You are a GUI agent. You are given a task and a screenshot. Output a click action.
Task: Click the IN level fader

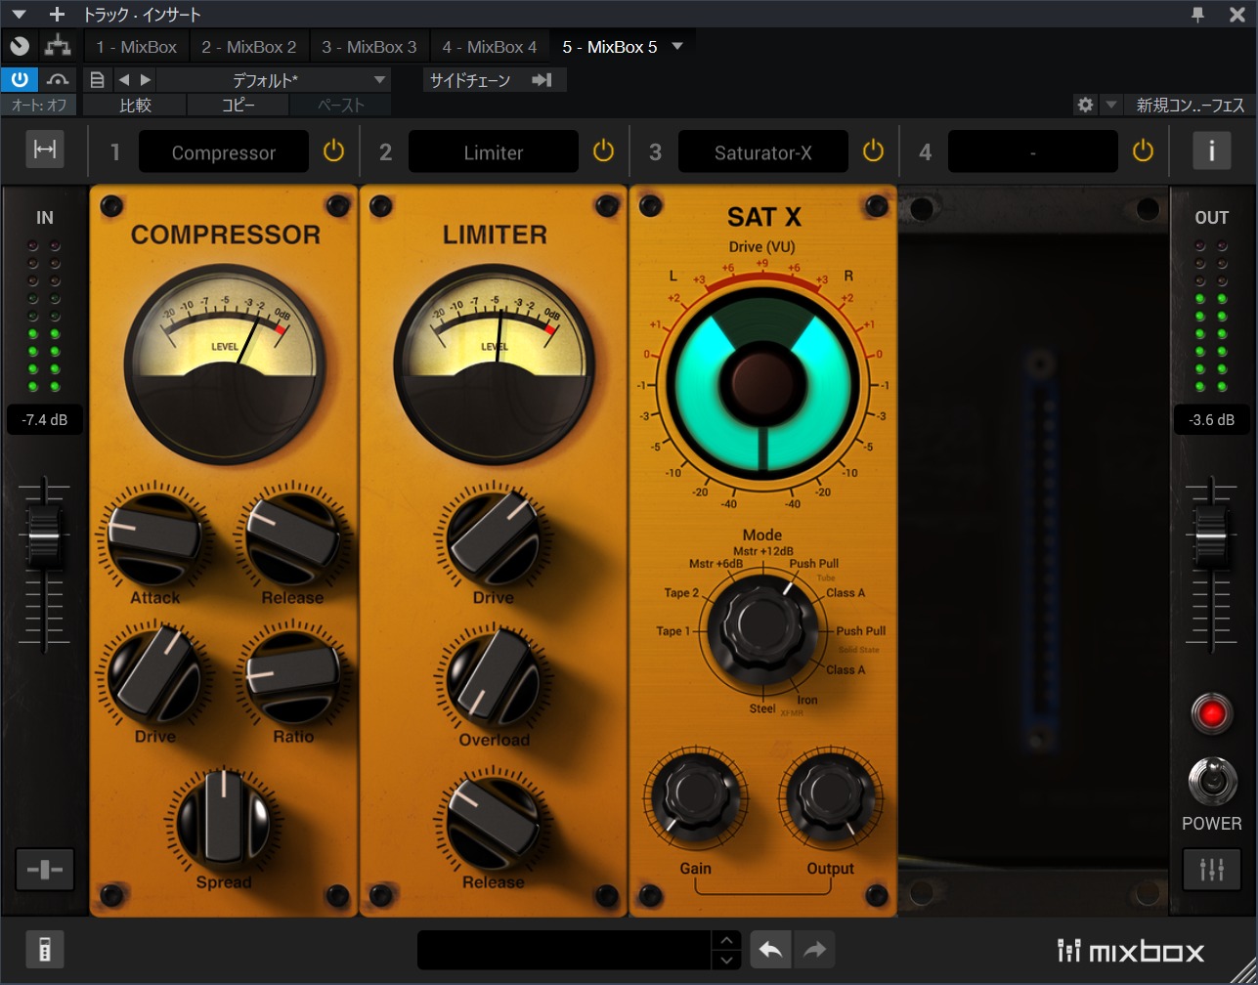click(45, 535)
